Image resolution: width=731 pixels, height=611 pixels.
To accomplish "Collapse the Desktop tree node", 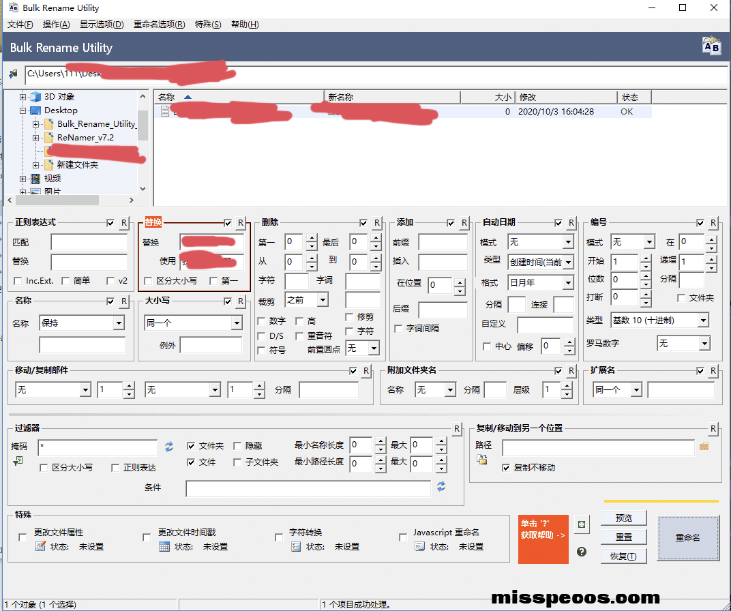I will coord(23,111).
